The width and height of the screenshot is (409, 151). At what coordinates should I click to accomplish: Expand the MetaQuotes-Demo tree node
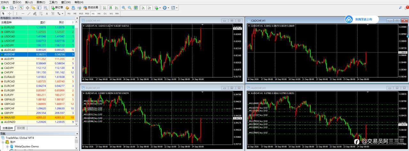point(7,146)
